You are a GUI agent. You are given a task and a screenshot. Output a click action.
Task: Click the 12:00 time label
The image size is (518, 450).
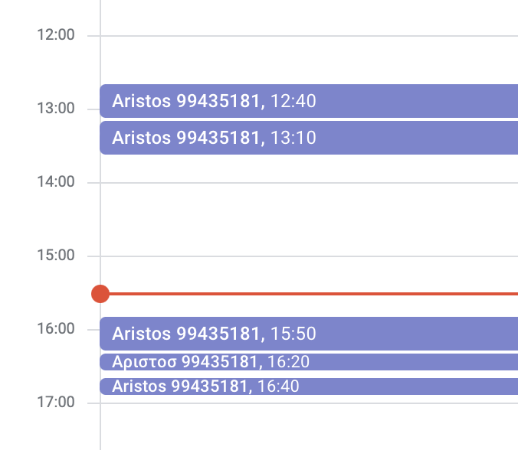point(56,34)
